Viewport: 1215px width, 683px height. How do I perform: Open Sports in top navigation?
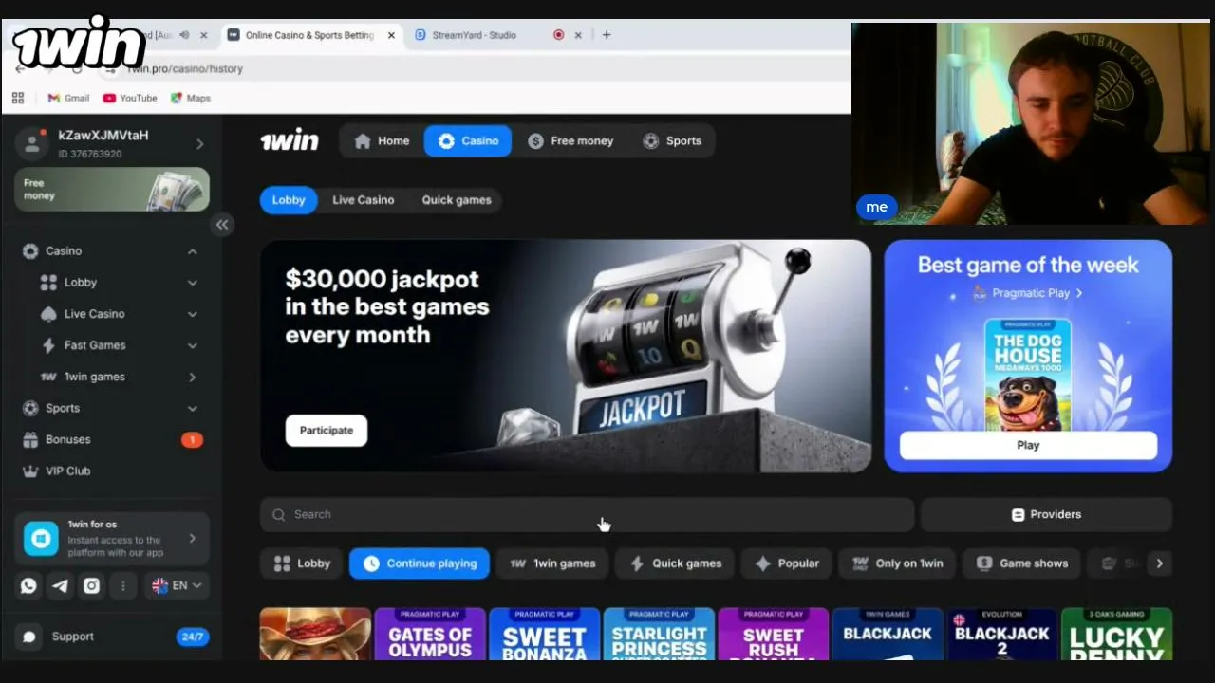pyautogui.click(x=672, y=141)
